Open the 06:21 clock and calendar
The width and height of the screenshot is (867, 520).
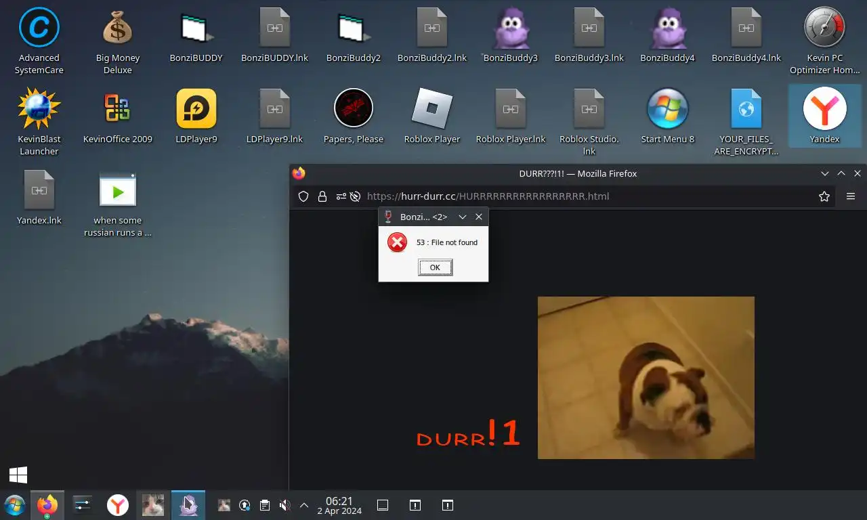(x=339, y=505)
